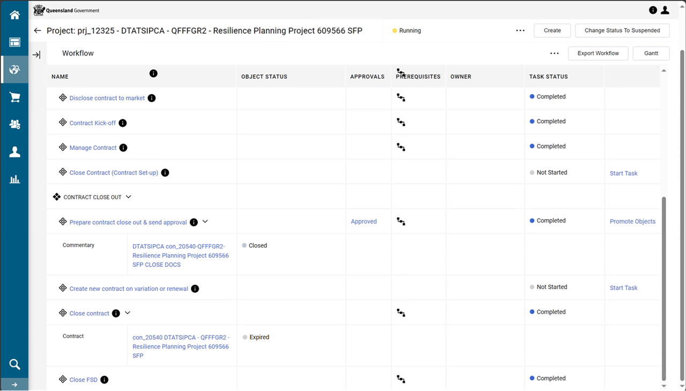This screenshot has height=391, width=686.
Task: Click the info icon beside Close contract
Action: tap(116, 313)
